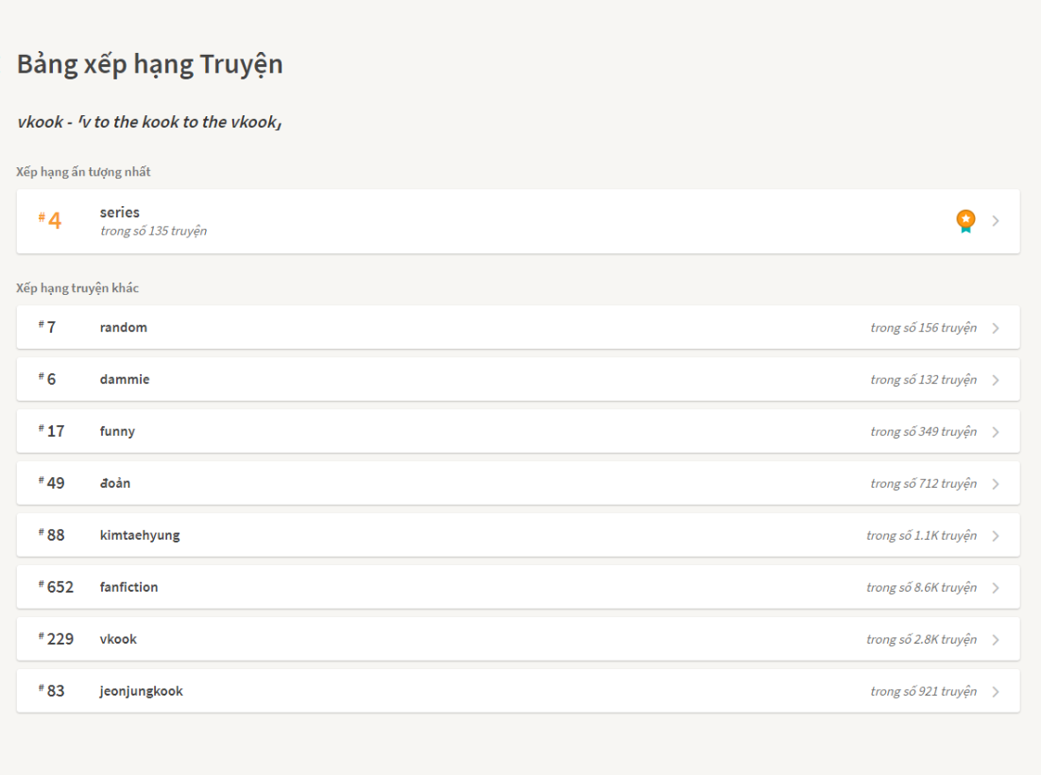Open the series tag link

click(x=120, y=213)
